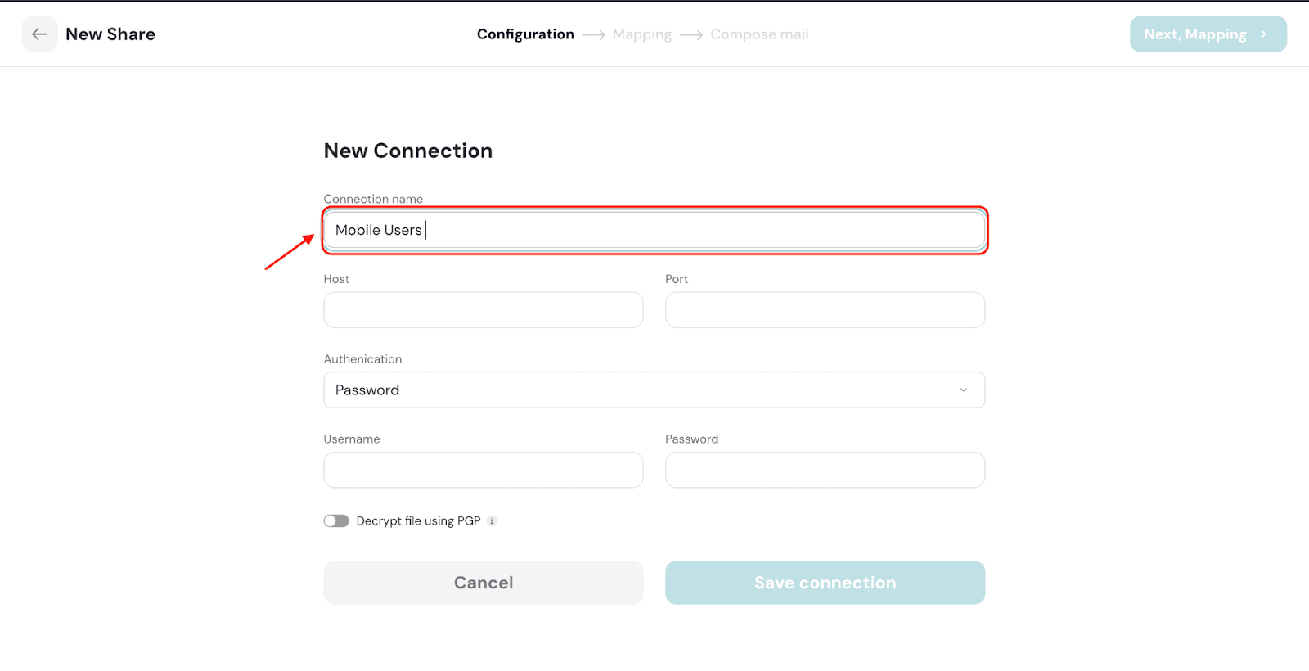The height and width of the screenshot is (671, 1309).
Task: Open the Authentication dropdown
Action: (x=654, y=390)
